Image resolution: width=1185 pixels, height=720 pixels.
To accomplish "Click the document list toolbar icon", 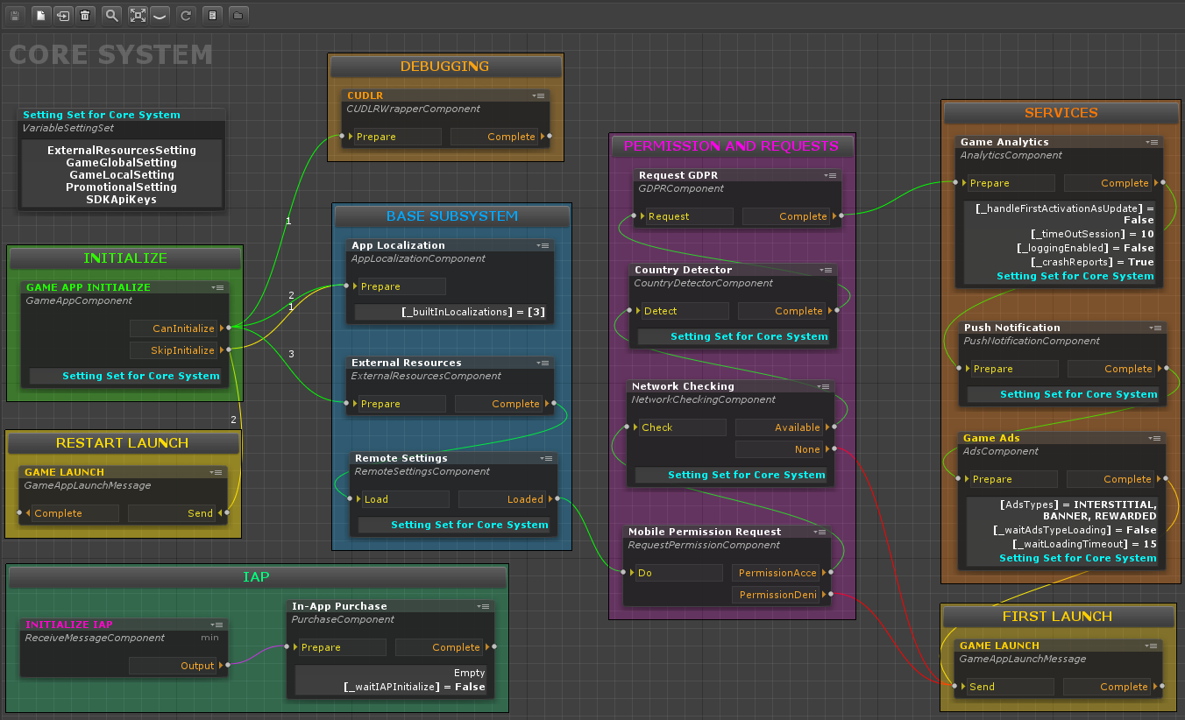I will tap(212, 15).
